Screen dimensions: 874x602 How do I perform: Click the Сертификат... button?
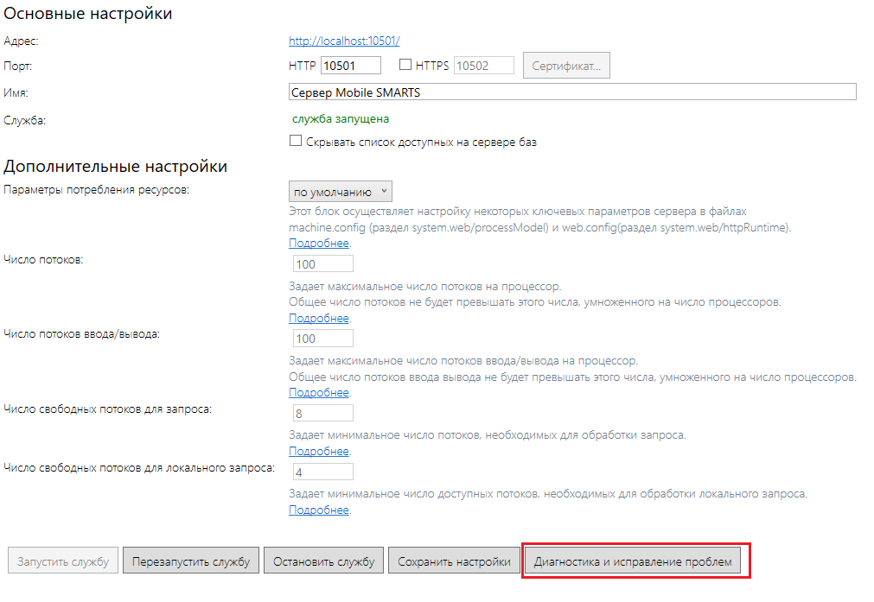[x=566, y=65]
